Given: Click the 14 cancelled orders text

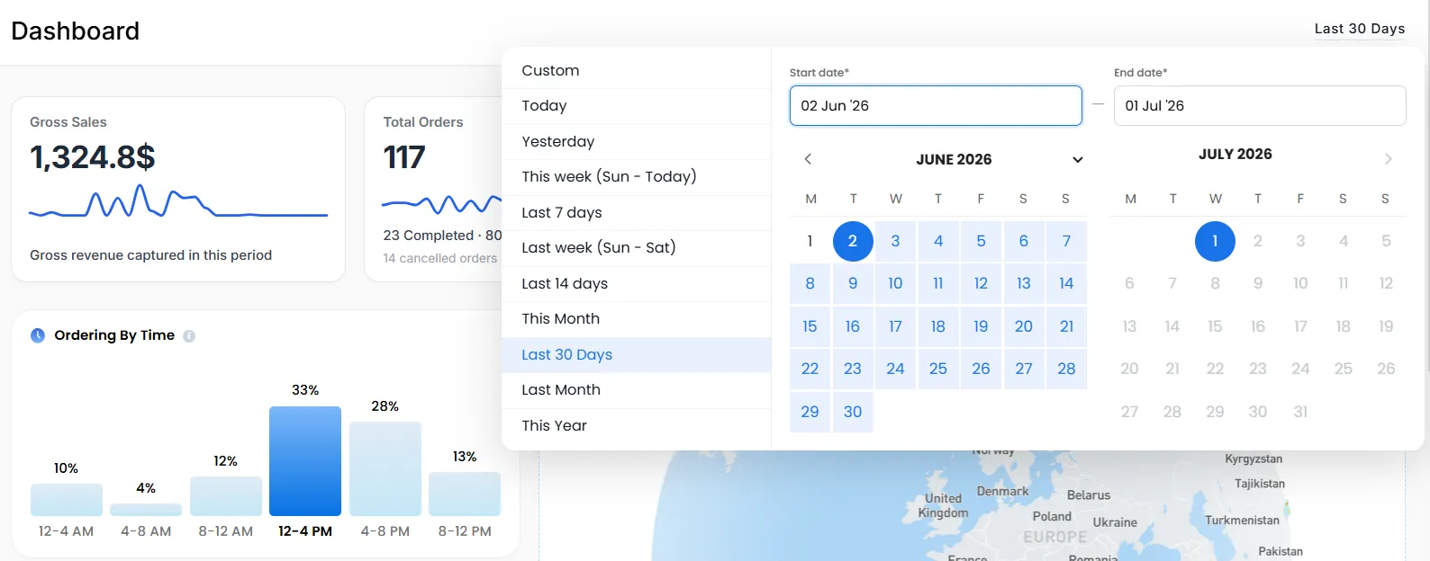Looking at the screenshot, I should (440, 259).
